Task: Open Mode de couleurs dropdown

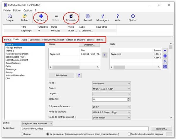Action: click(x=111, y=112)
